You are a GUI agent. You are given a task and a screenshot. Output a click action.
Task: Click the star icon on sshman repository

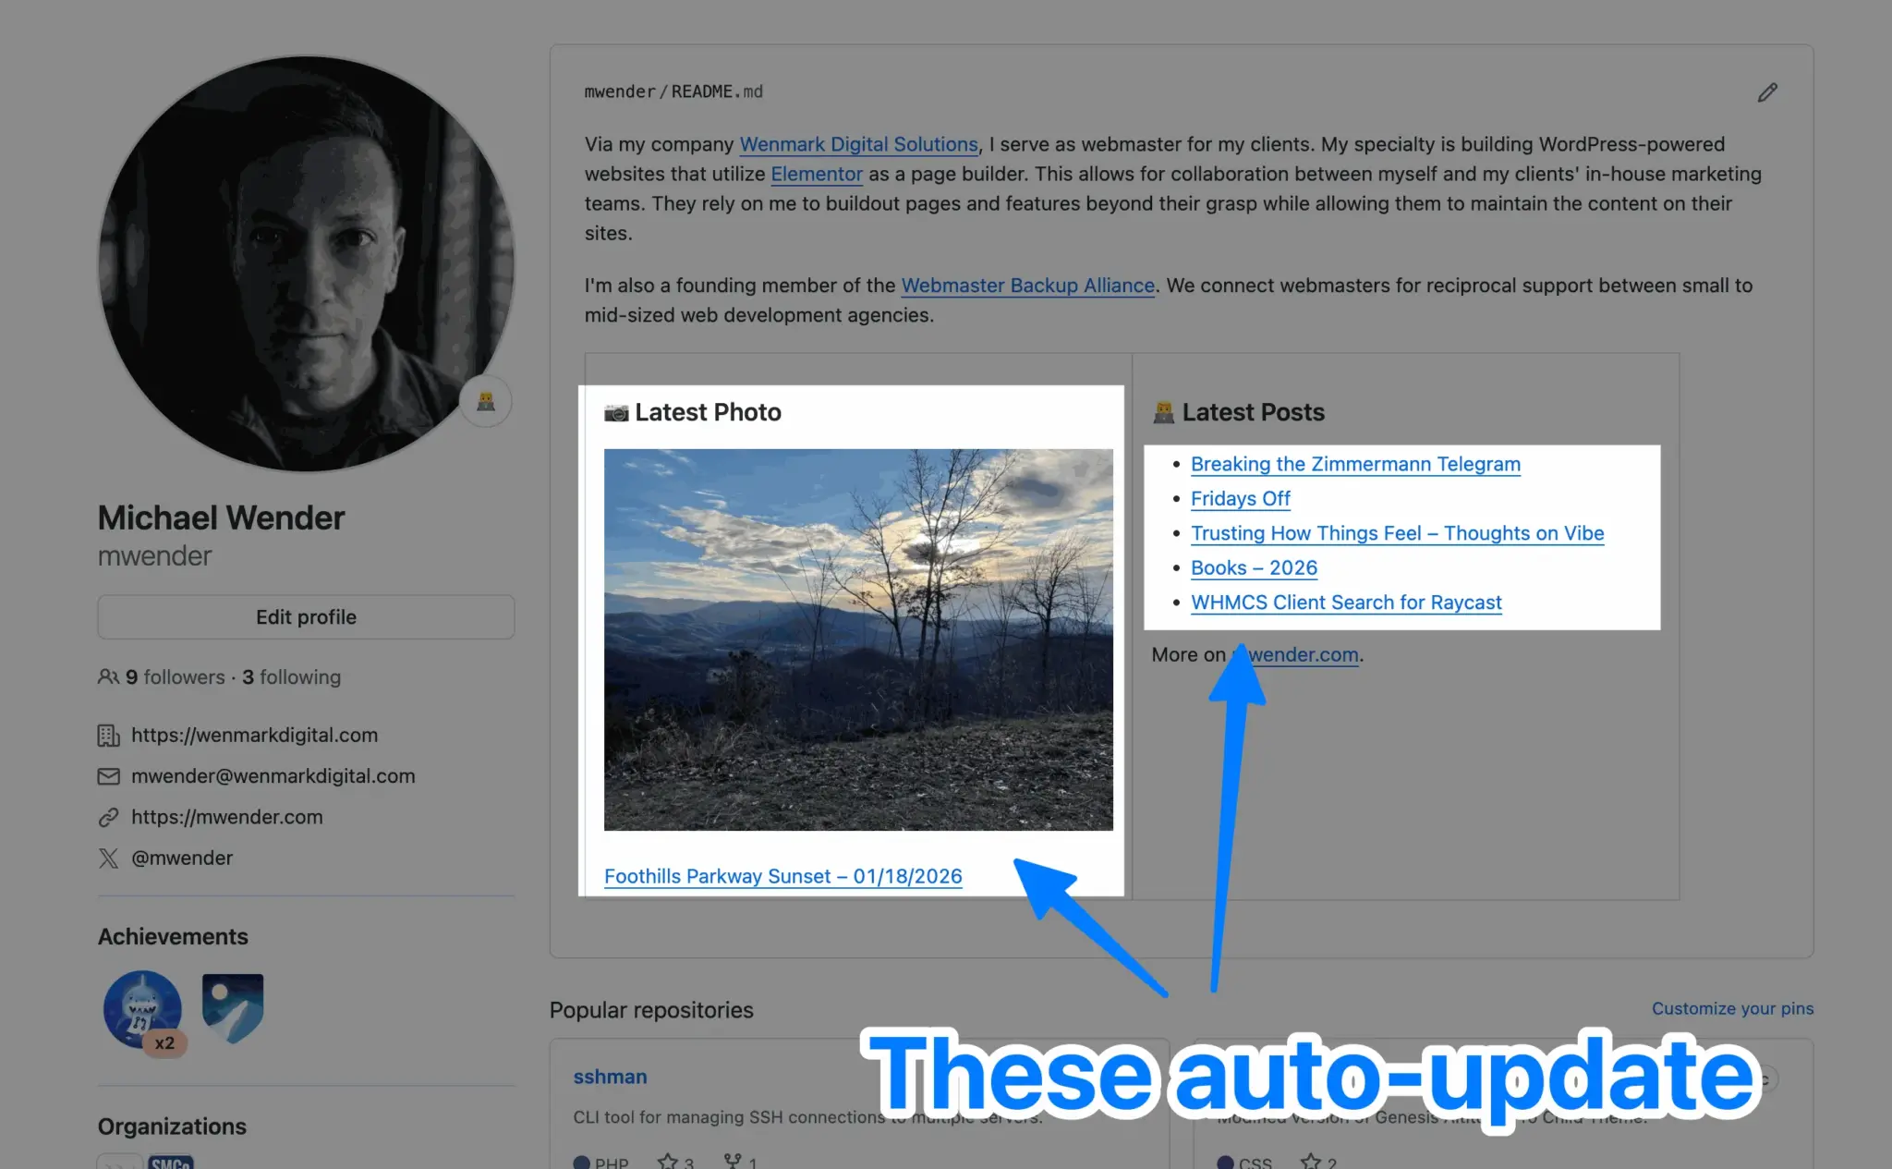(x=667, y=1161)
